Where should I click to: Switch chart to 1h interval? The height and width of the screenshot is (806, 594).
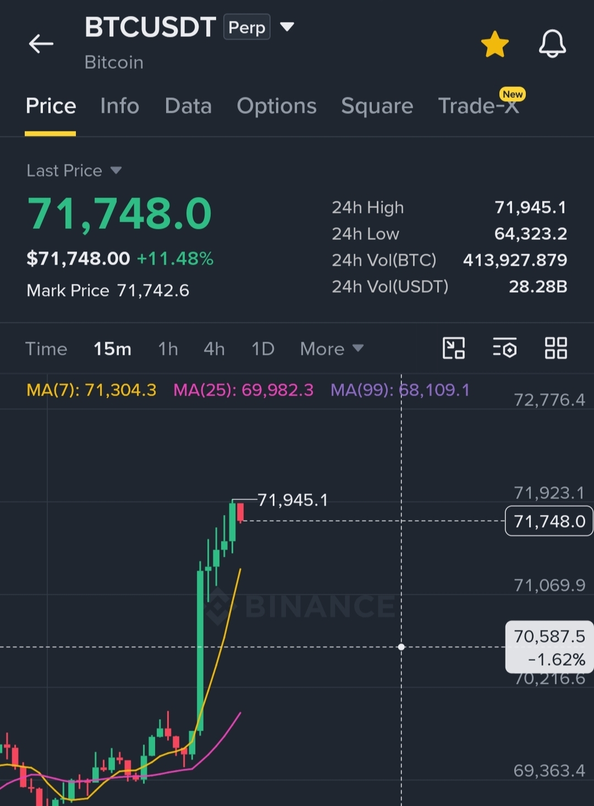coord(168,349)
